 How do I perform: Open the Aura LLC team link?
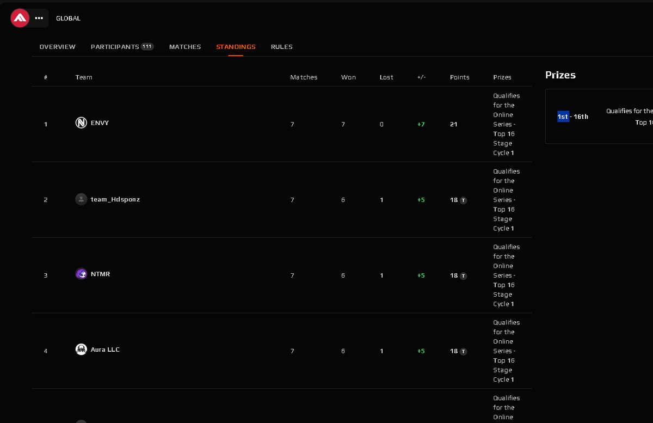coord(105,350)
